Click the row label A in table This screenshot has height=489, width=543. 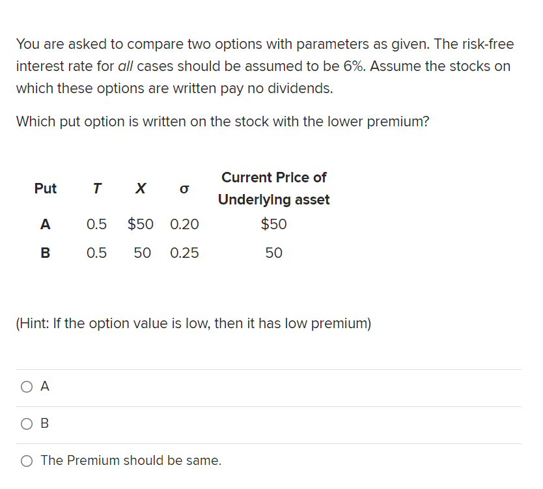coord(44,224)
